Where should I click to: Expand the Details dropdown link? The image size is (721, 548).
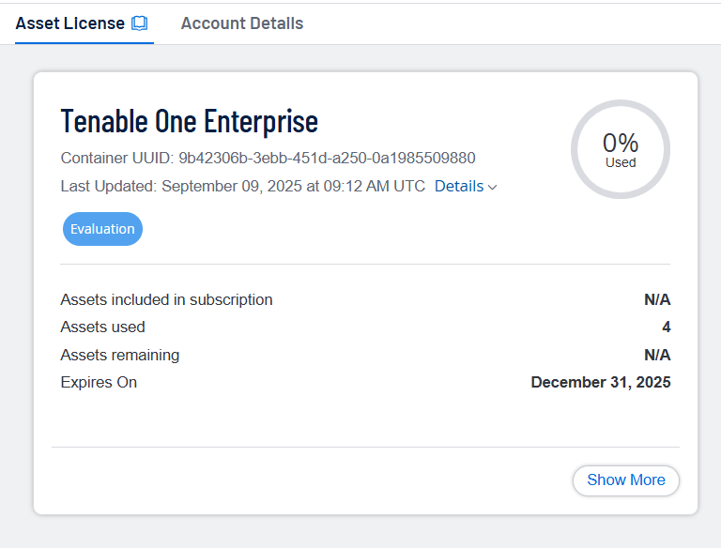[x=459, y=186]
